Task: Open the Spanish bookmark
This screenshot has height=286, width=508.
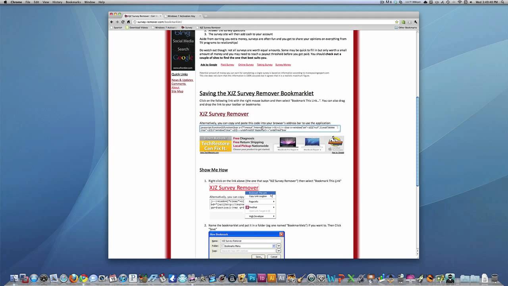Action: [116, 27]
